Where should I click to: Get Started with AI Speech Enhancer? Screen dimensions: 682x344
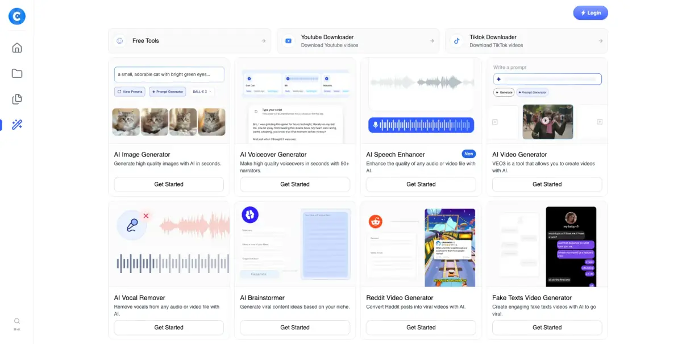(x=421, y=184)
